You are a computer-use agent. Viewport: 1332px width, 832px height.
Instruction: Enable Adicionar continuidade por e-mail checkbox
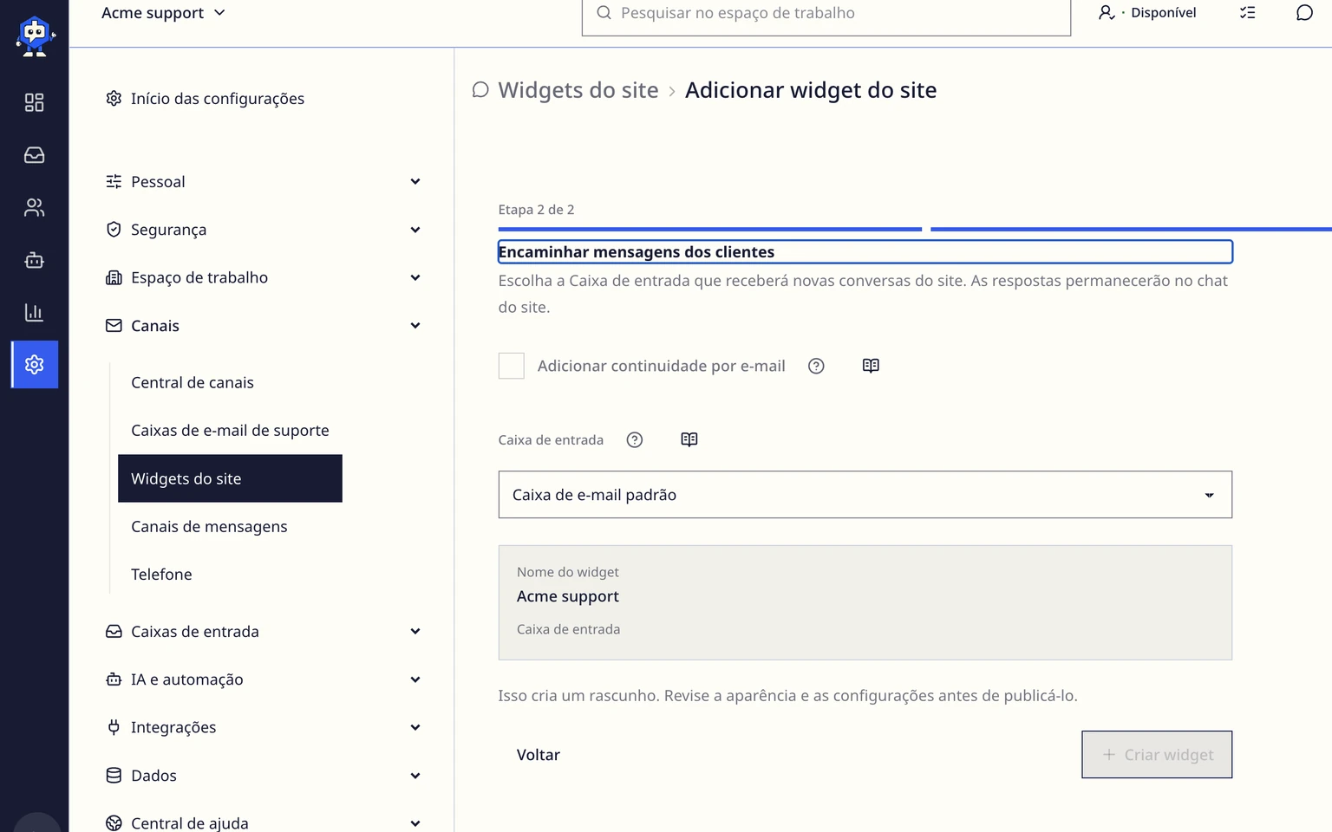point(512,366)
